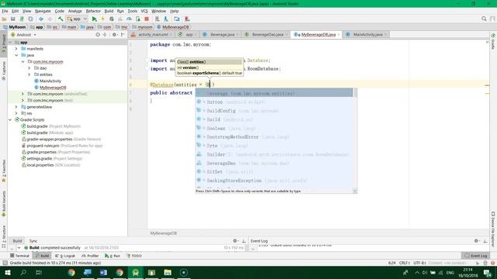This screenshot has height=279, width=497.
Task: Select BuildConfig in the completion list
Action: point(274,111)
